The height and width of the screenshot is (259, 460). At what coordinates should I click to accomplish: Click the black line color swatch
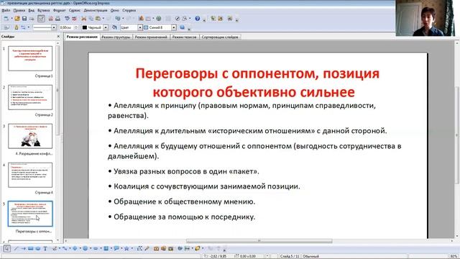85,27
